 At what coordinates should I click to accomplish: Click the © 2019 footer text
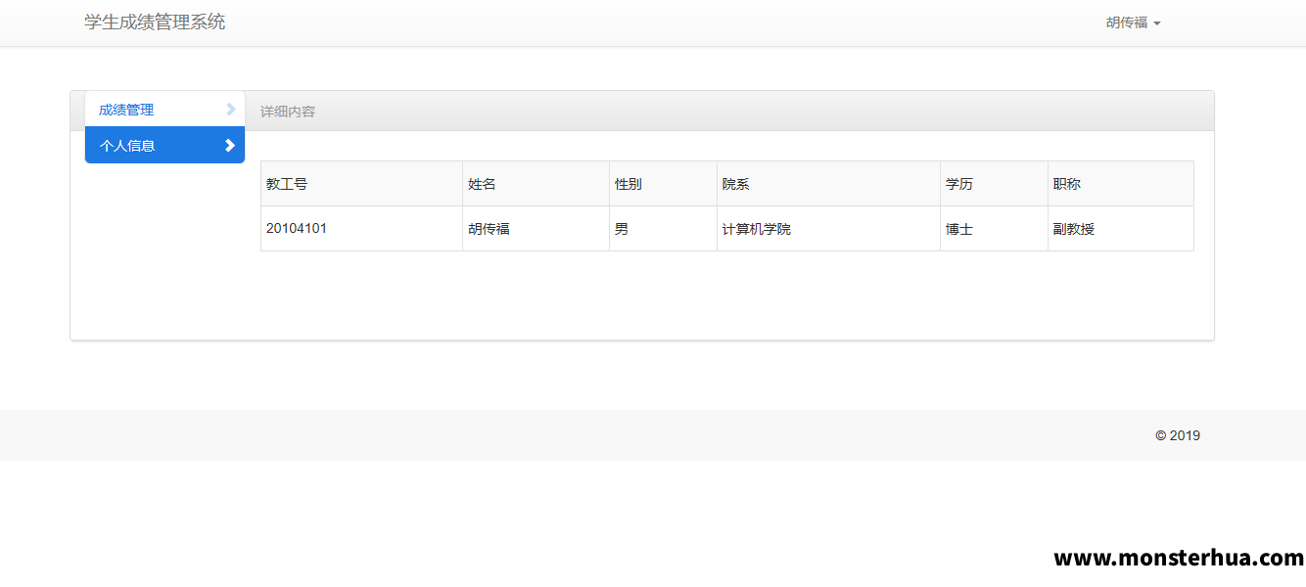1178,435
